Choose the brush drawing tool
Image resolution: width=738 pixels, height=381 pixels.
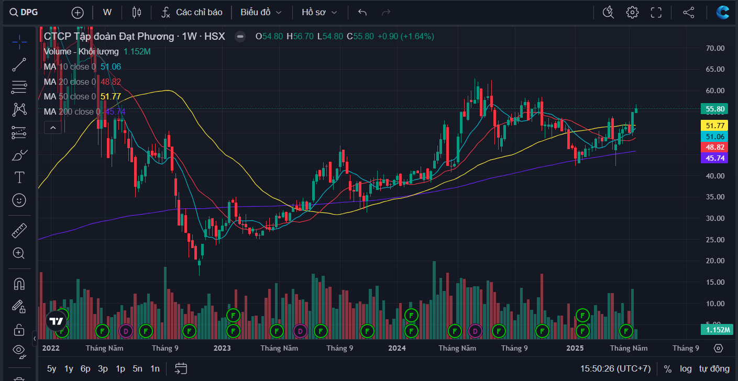click(19, 155)
